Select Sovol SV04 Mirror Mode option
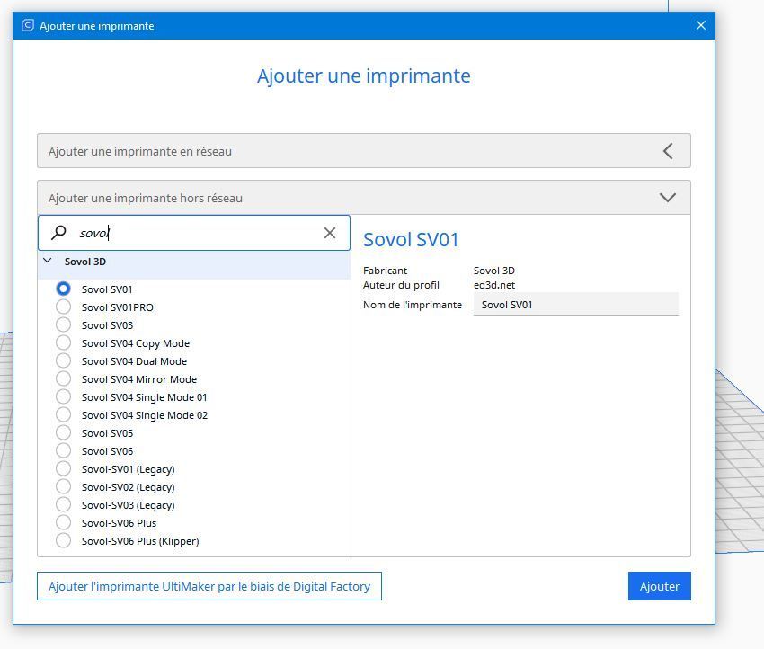Viewport: 764px width, 649px height. click(63, 379)
